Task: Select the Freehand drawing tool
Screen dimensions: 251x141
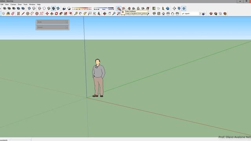Action: coord(42,14)
